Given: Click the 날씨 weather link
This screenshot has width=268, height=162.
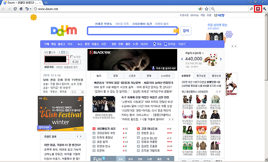Looking at the screenshot, I should point(46,80).
